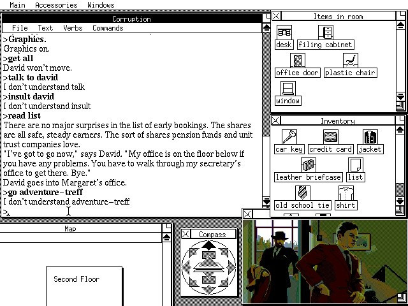Click the northwest arrow on the compass
The height and width of the screenshot is (306, 408).
[194, 253]
